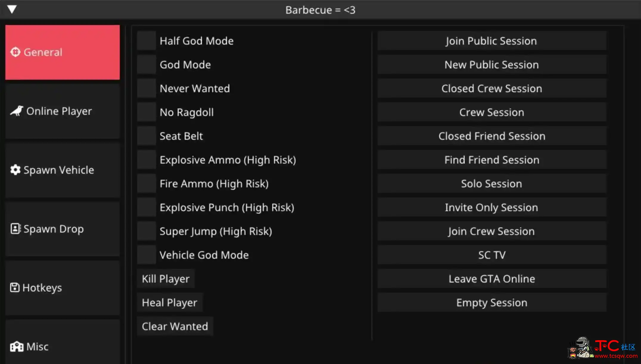Click the Spawn Vehicle gear icon
The height and width of the screenshot is (364, 641).
point(16,170)
